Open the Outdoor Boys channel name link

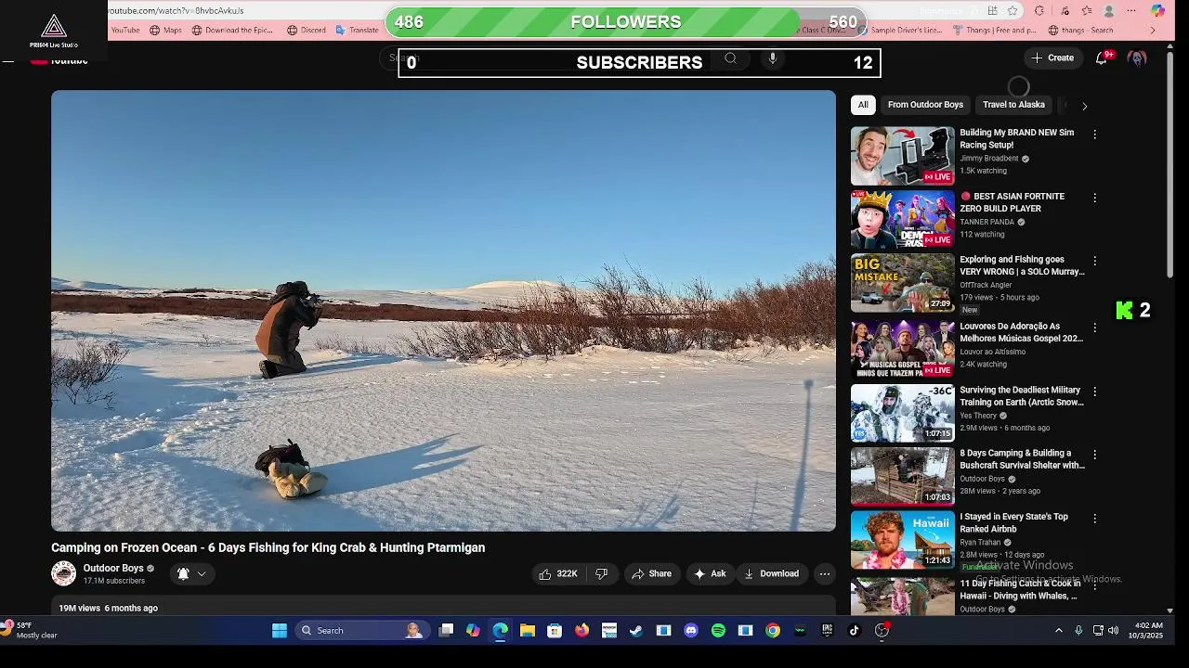click(x=113, y=568)
